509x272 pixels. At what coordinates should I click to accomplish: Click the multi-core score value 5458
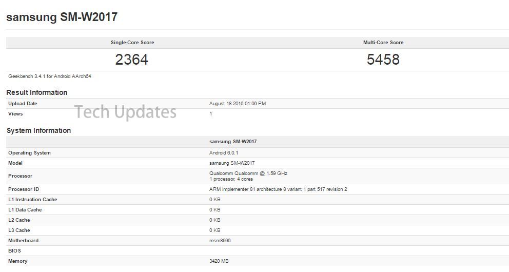pyautogui.click(x=383, y=60)
